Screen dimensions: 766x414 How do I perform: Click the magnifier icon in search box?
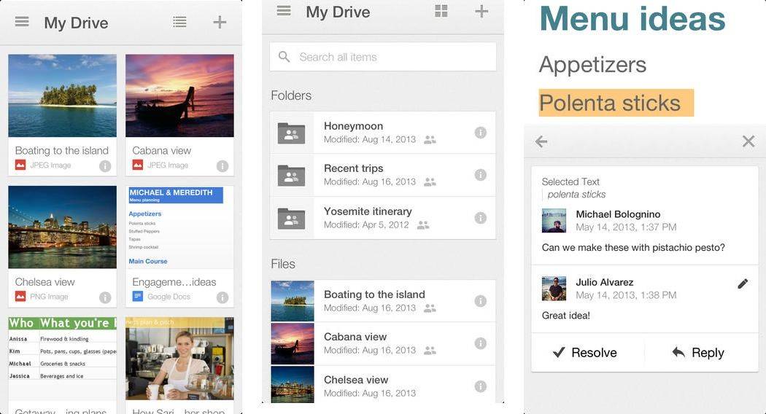284,57
